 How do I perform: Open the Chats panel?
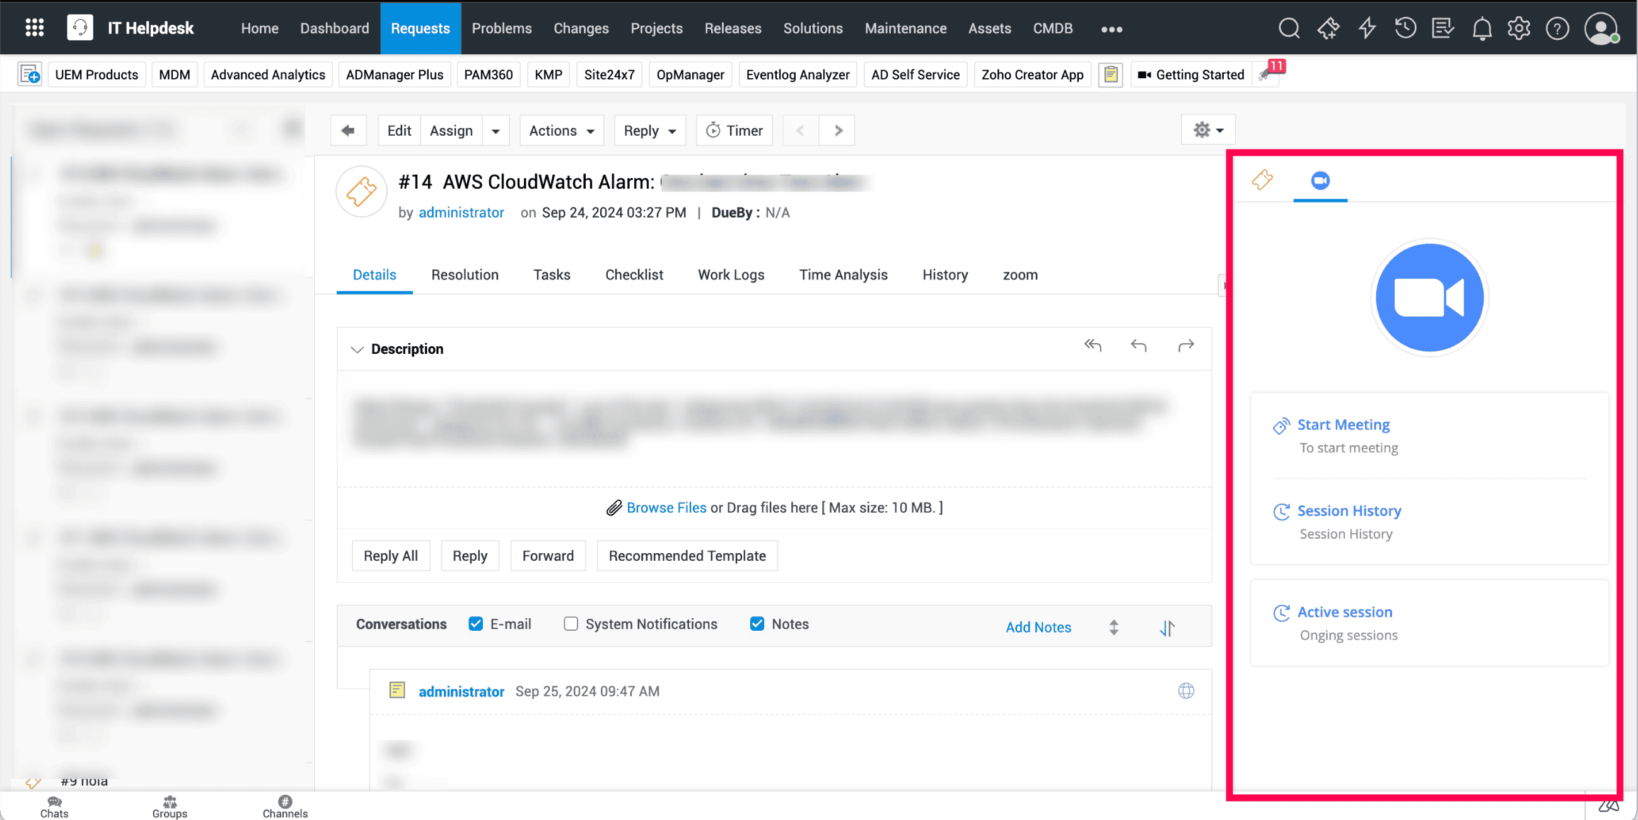tap(54, 807)
